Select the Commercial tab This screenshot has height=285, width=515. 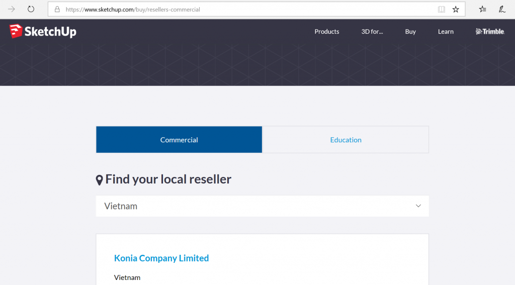[179, 140]
